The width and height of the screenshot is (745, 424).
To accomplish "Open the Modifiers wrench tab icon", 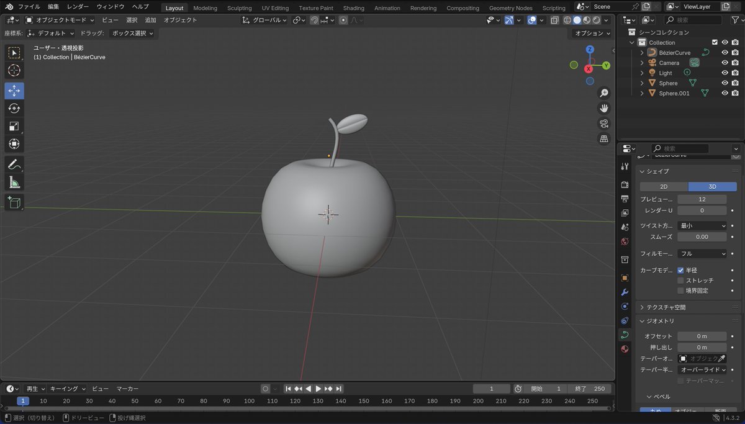I will (x=625, y=292).
